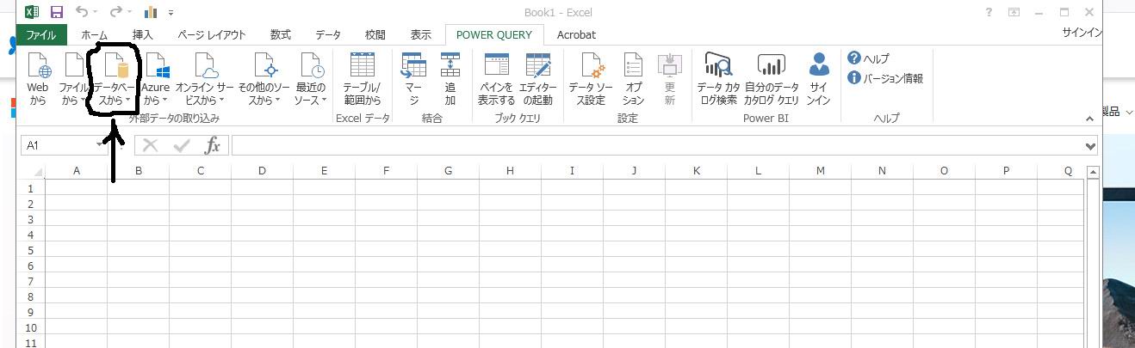Open the ファイル tab
Screen dimensions: 1135x348
pos(41,35)
